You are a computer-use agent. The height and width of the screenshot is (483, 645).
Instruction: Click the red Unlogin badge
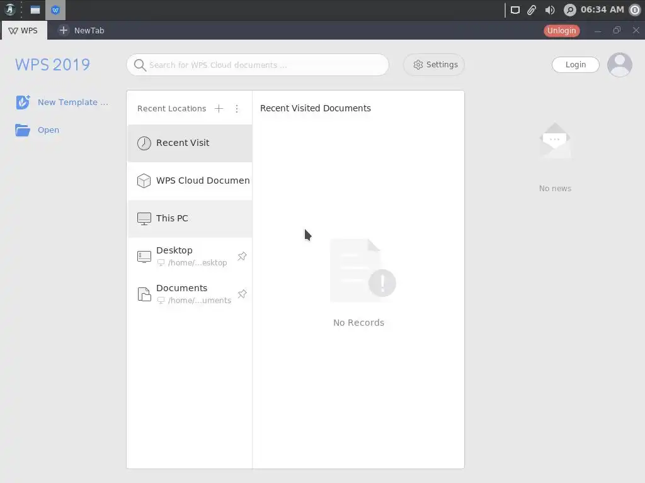pyautogui.click(x=561, y=30)
